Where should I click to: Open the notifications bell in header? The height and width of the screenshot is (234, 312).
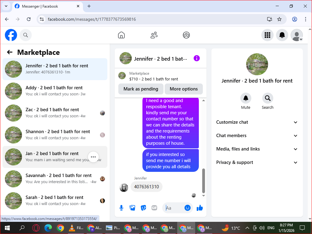pos(282,35)
